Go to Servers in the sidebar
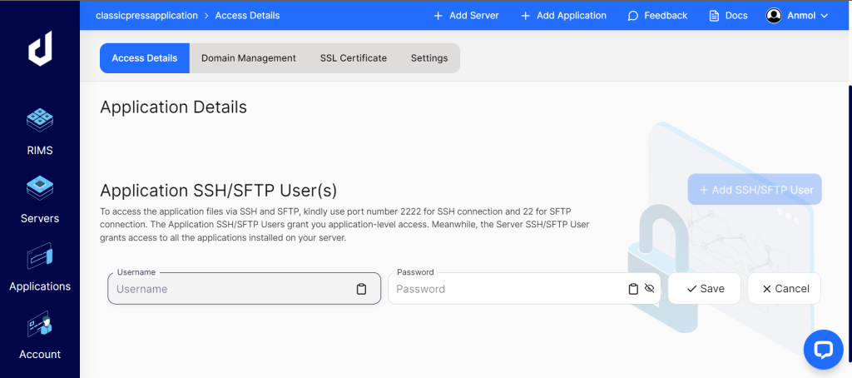 click(40, 199)
